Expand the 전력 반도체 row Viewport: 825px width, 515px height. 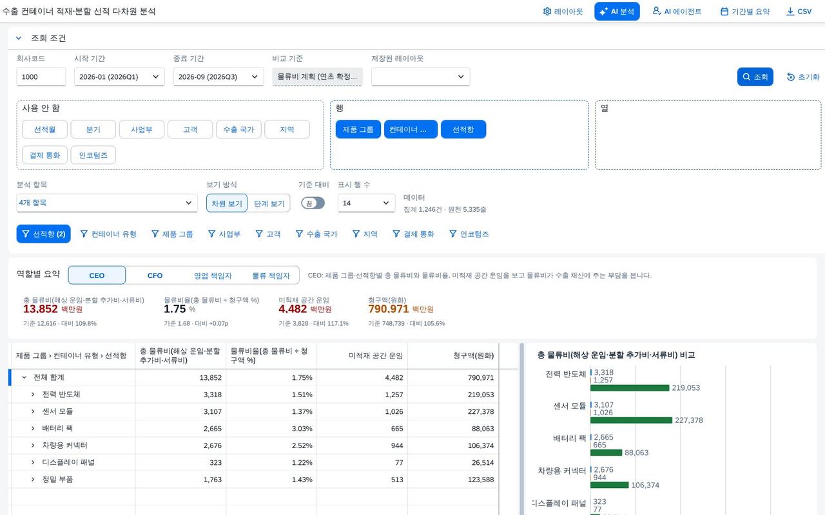pyautogui.click(x=33, y=394)
